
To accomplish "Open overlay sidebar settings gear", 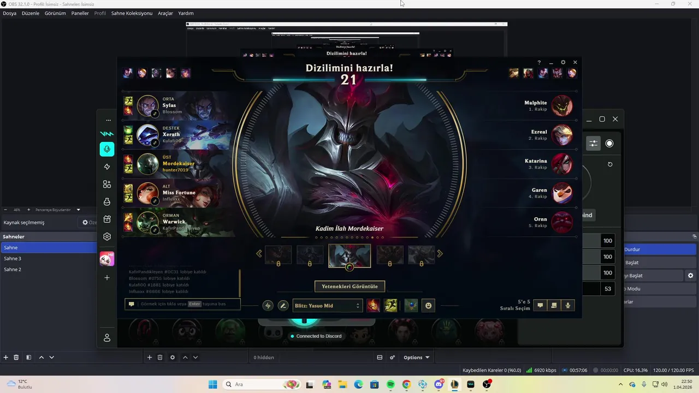I will click(x=107, y=237).
